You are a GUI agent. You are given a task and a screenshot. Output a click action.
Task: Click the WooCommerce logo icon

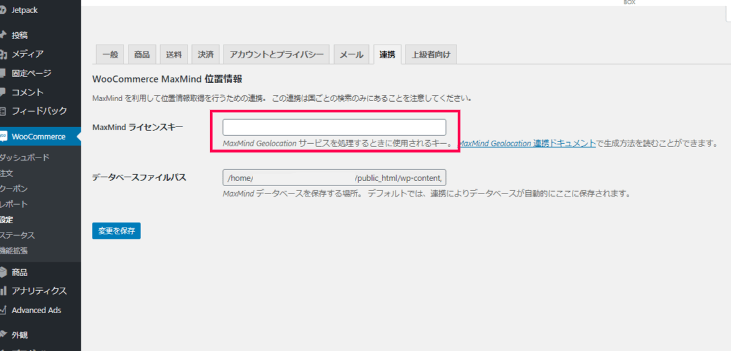pos(3,136)
